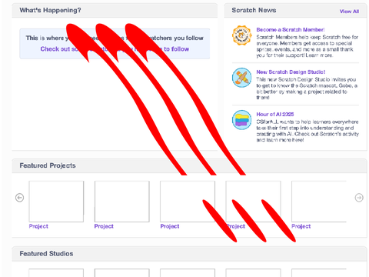Open the second Featured Projects thumbnail
Screen dimensions: 369x277
tap(122, 202)
